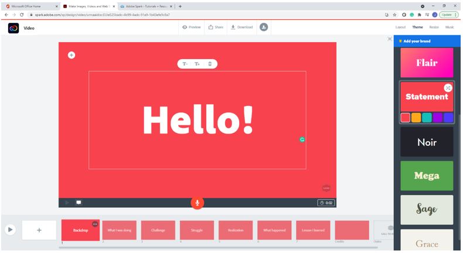
Task: Select the Sage theme
Action: [x=427, y=210]
